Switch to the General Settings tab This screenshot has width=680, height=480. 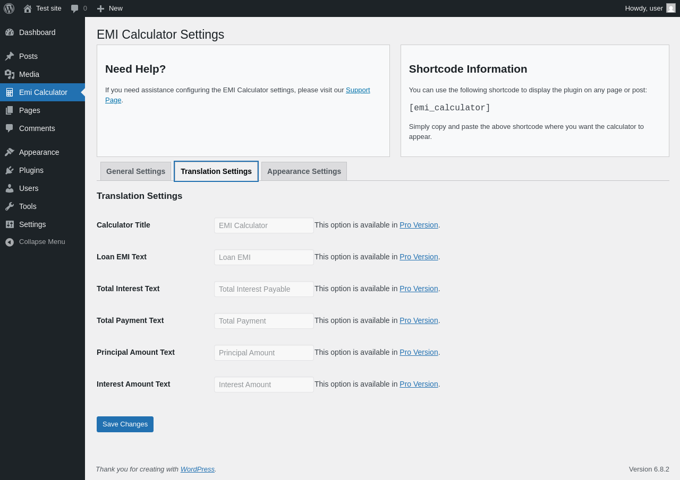point(135,171)
